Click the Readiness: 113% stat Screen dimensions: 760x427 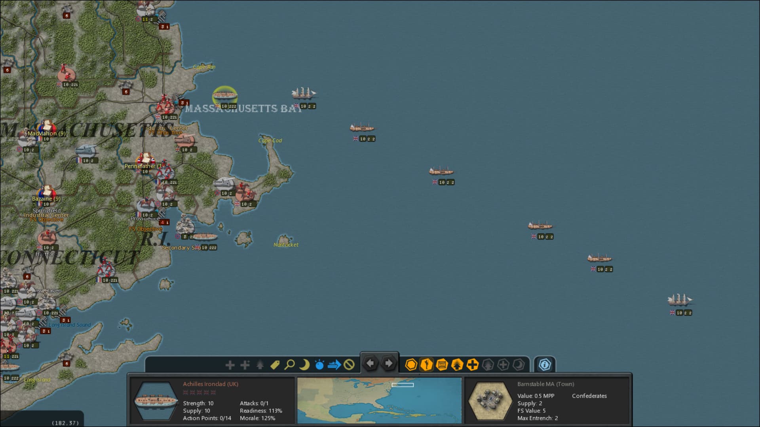[261, 411]
